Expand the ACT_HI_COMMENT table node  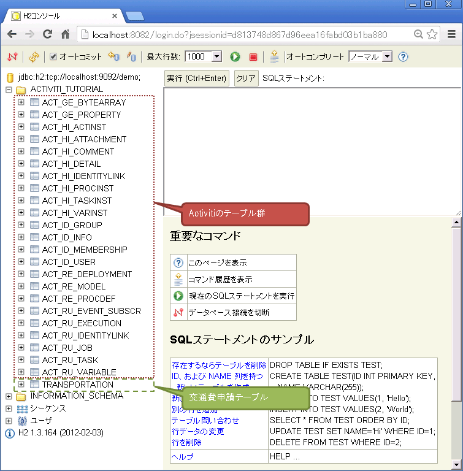click(x=21, y=151)
